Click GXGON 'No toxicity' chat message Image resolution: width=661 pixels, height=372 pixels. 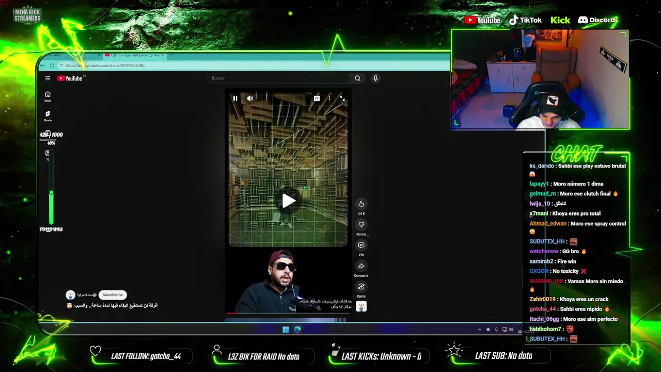(558, 271)
